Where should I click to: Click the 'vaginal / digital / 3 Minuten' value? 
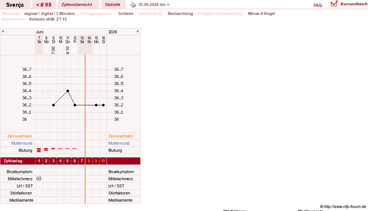click(x=49, y=13)
